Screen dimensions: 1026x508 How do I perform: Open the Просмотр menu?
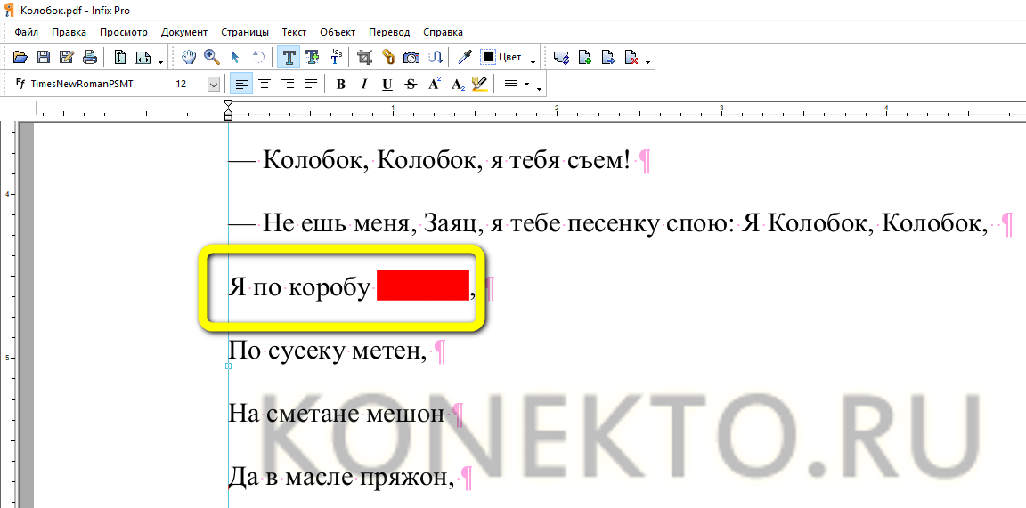[x=124, y=32]
